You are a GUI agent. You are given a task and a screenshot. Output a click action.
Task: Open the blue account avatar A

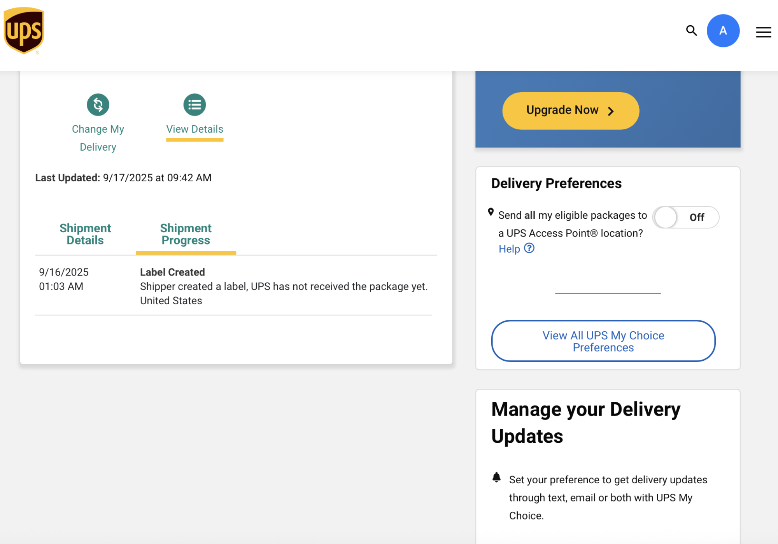point(723,31)
